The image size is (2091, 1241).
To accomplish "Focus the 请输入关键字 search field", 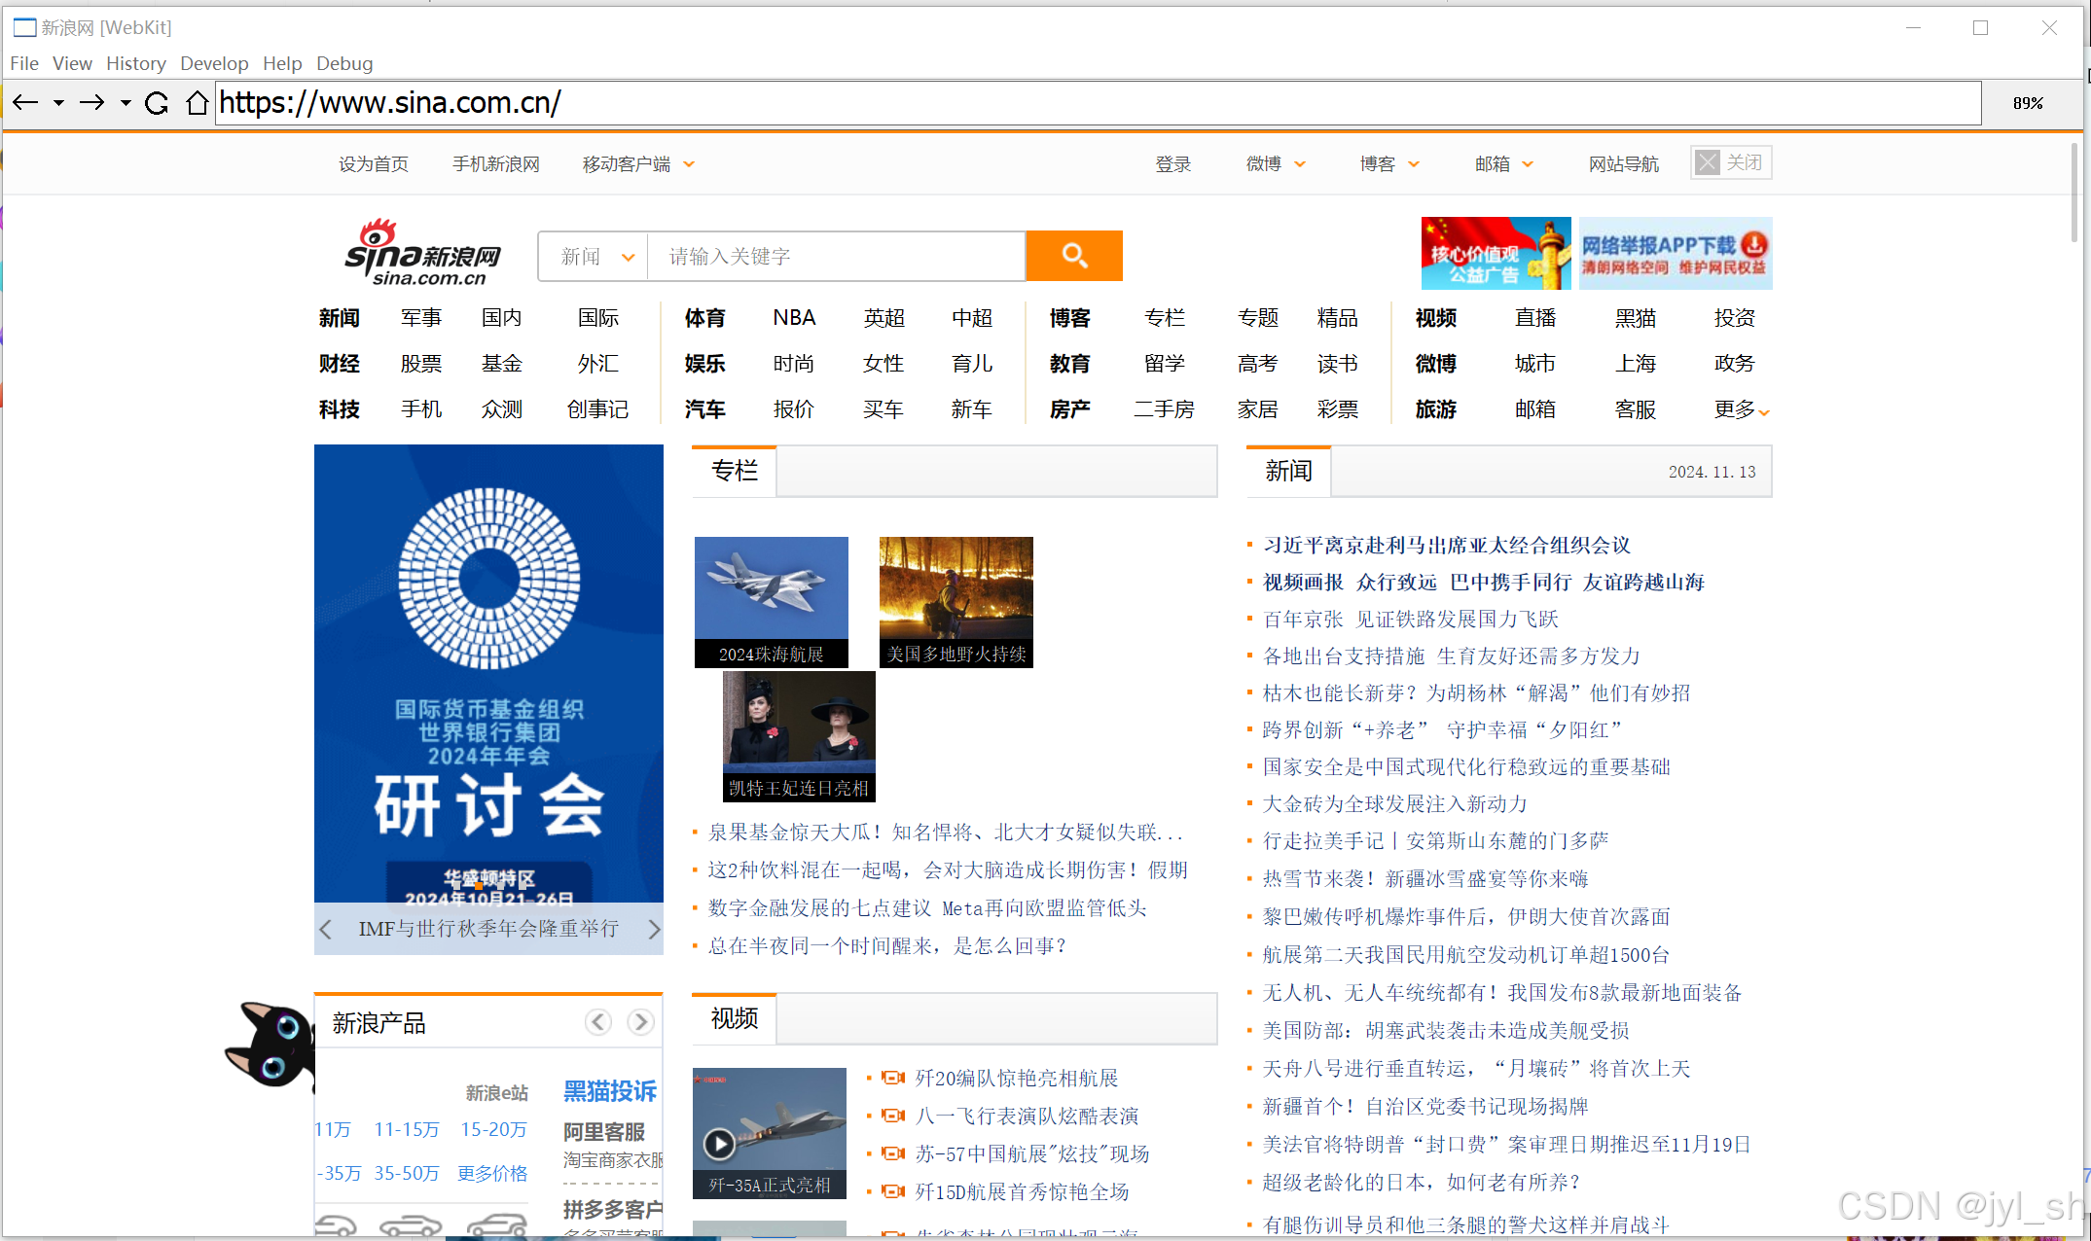I will (x=837, y=257).
